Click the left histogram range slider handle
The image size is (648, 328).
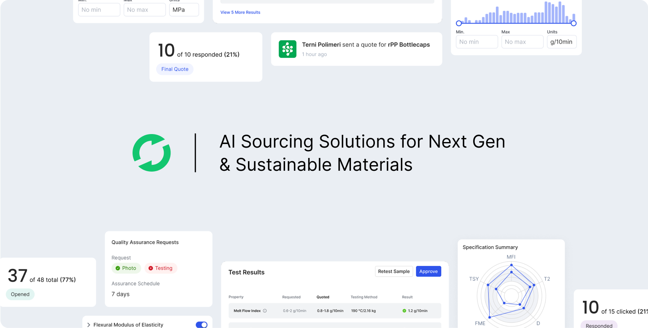(459, 23)
